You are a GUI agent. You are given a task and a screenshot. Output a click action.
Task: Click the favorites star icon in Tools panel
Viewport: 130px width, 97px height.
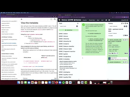click(x=78, y=23)
